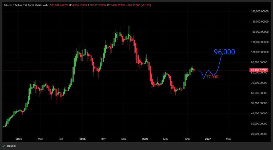Click the May label following 2025
273x150 pixels.
[103, 139]
